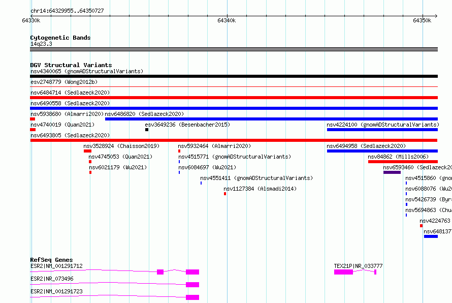The width and height of the screenshot is (452, 303).
Task: Open the nsv6021179 (Wu2021) label
Action: coord(118,167)
